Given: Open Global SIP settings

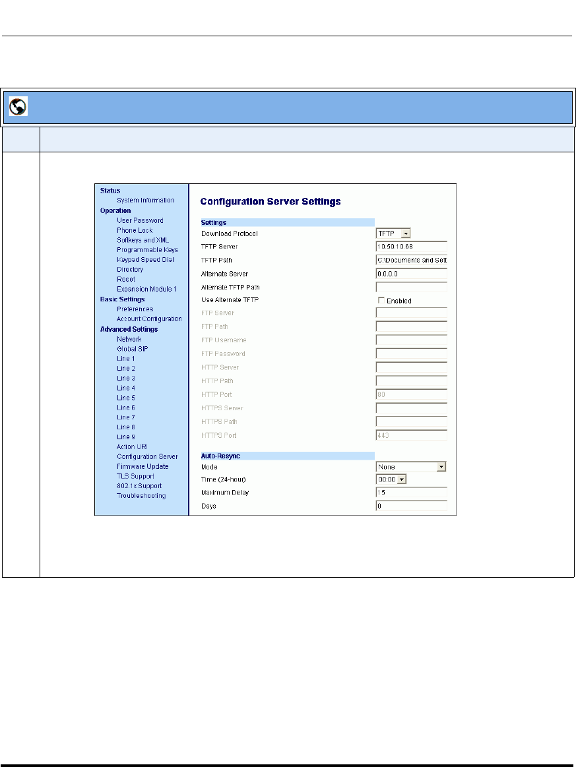Looking at the screenshot, I should click(132, 349).
